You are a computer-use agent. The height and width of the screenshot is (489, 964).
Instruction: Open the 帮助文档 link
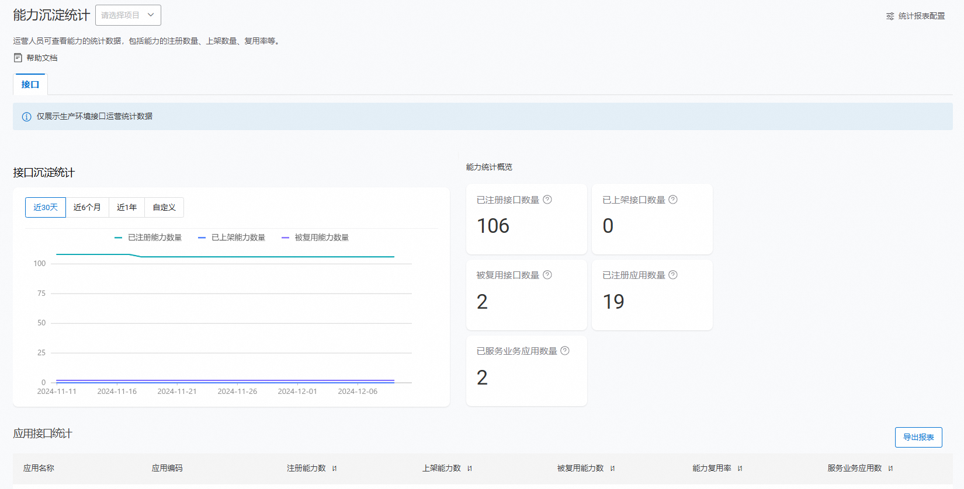42,58
